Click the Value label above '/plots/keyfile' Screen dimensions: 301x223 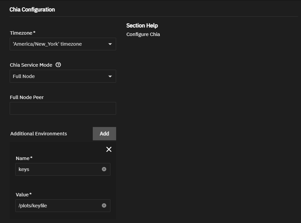click(x=22, y=194)
